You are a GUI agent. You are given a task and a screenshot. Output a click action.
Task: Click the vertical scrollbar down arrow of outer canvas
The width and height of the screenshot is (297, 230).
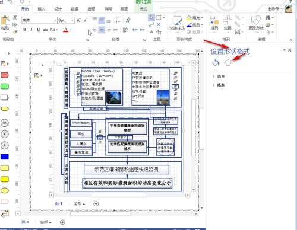pyautogui.click(x=201, y=208)
